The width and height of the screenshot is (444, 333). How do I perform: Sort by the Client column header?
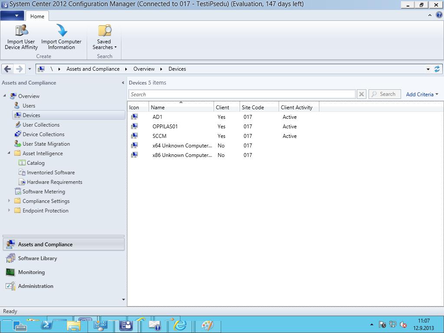click(226, 108)
